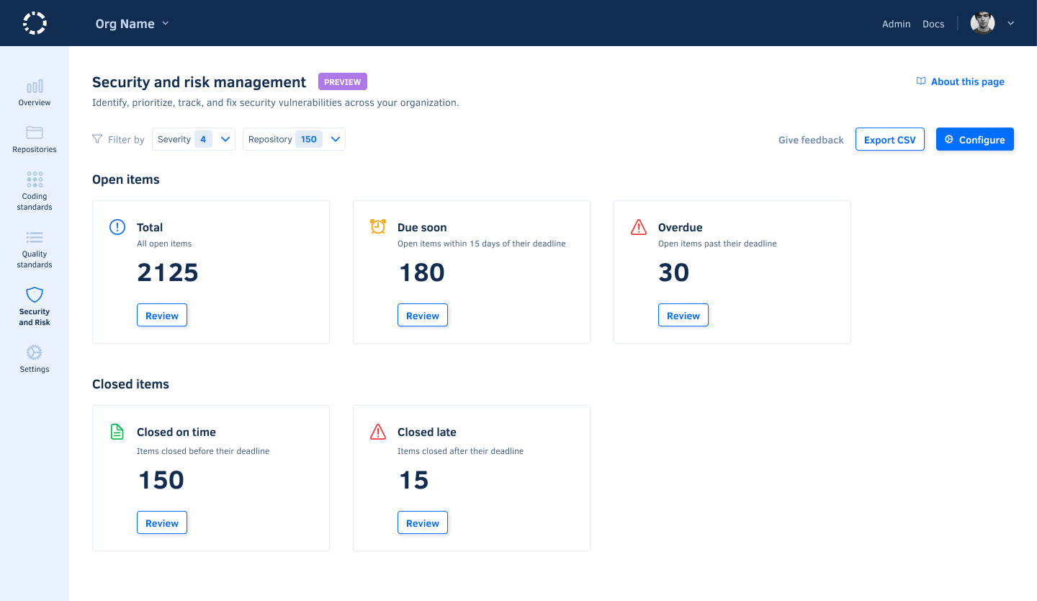Screen dimensions: 1037x601
Task: Click the organization logo in the top bar
Action: point(34,22)
